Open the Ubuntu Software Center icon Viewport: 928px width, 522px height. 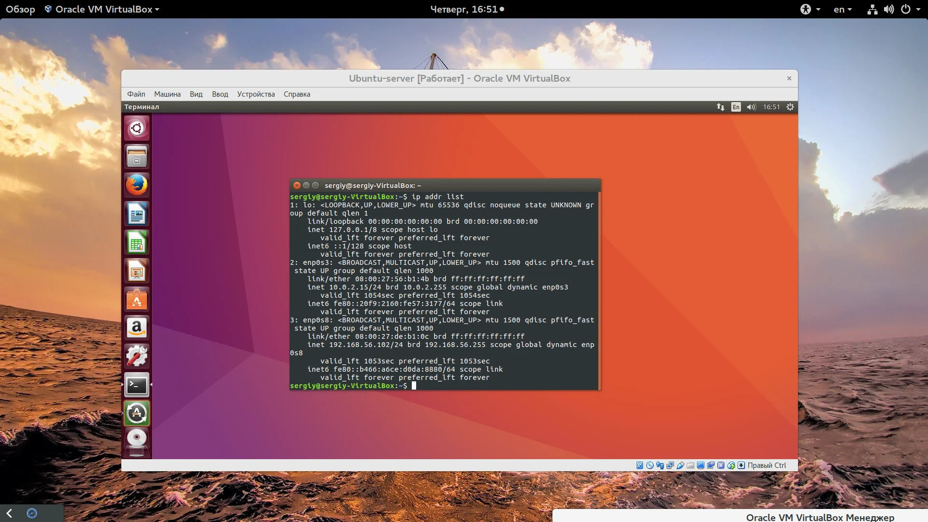pyautogui.click(x=137, y=300)
